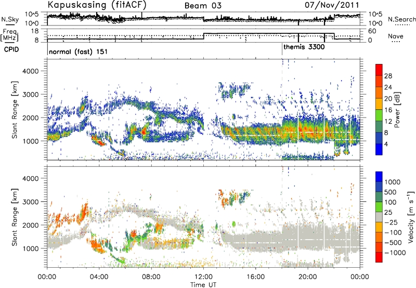Click the date '07/Nov/2011'
416x288 pixels.
(x=332, y=5)
